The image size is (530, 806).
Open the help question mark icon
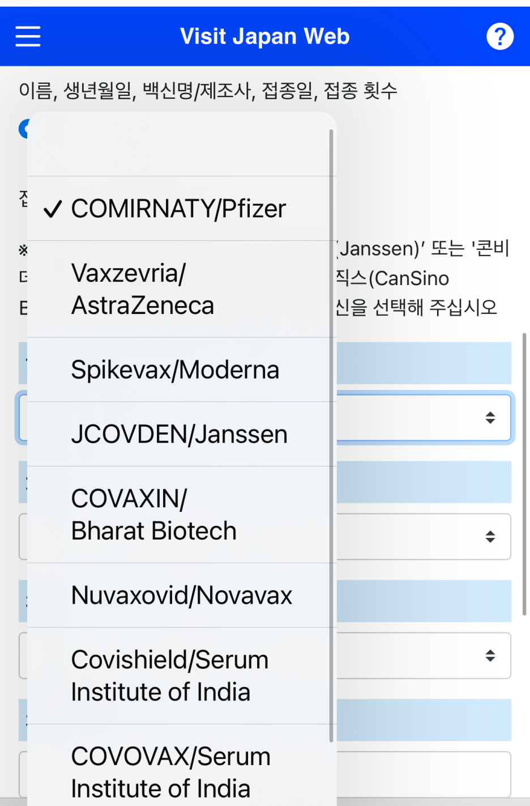pos(500,36)
